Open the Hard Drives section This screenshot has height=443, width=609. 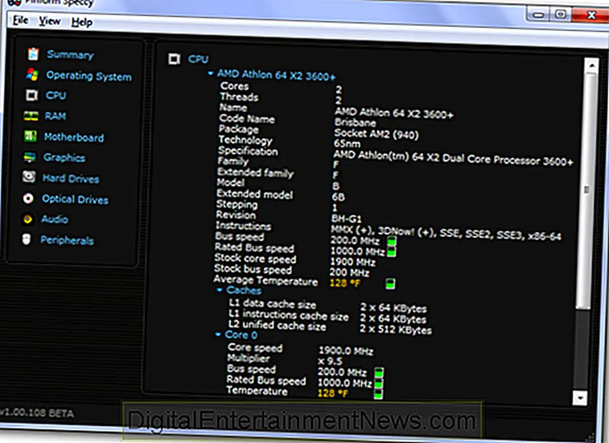(x=71, y=178)
